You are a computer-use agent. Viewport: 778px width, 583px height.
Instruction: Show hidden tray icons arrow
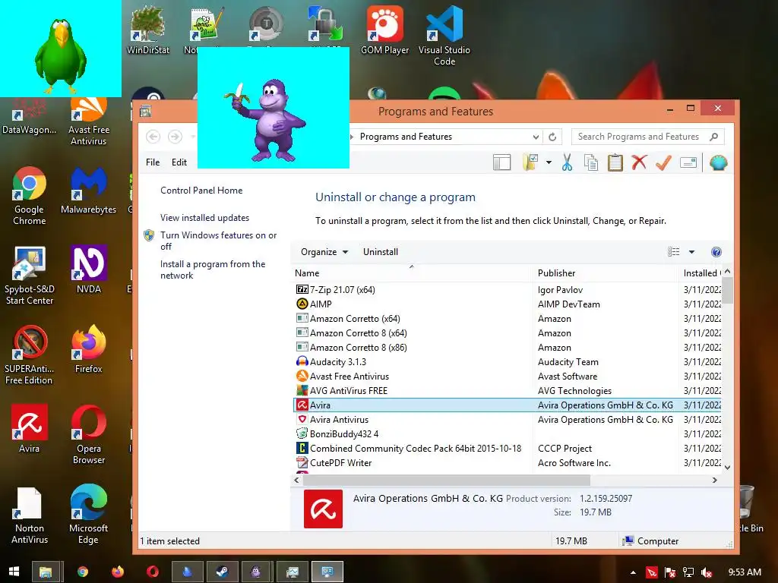tap(633, 572)
